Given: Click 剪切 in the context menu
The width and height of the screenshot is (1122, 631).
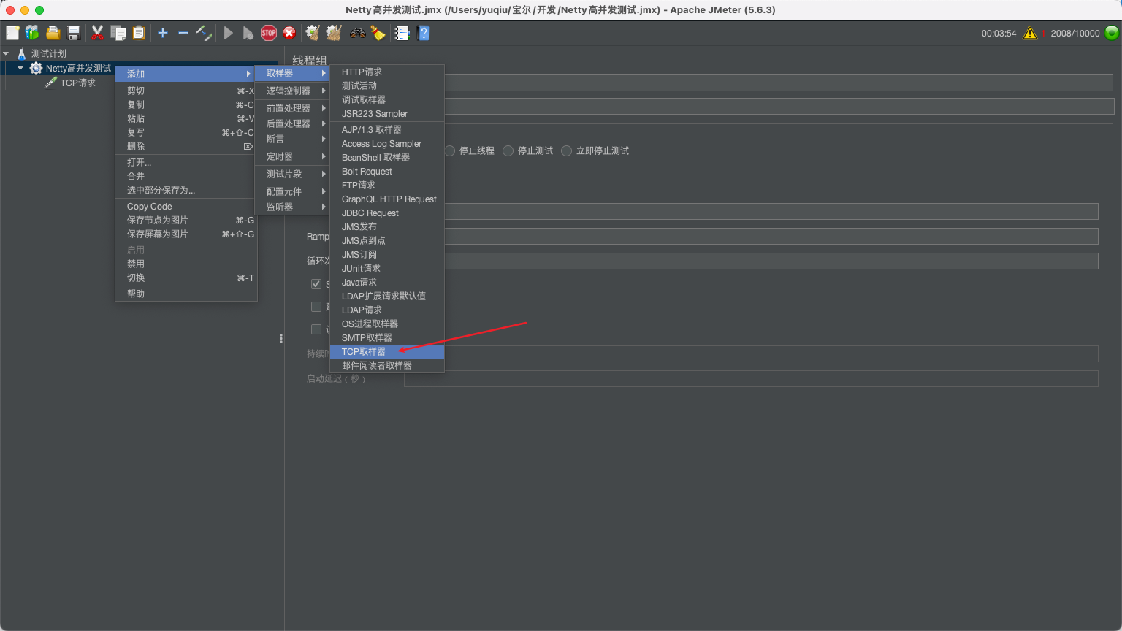Looking at the screenshot, I should tap(186, 91).
